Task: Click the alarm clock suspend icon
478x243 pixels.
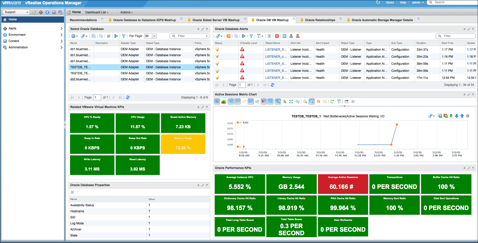Action: coord(284,36)
